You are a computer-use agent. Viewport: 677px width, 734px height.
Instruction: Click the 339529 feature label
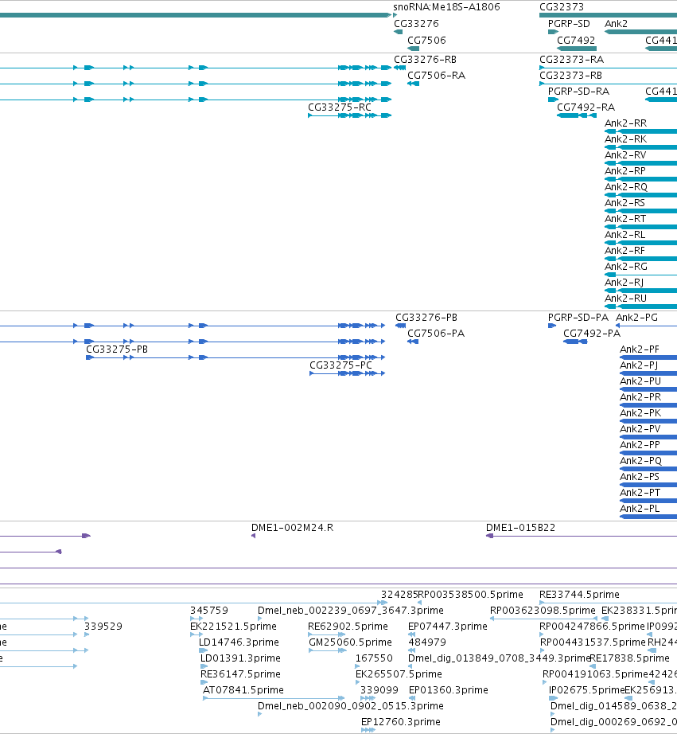pos(103,627)
